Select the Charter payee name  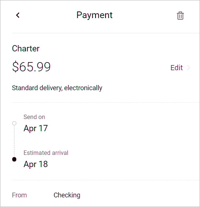pyautogui.click(x=26, y=48)
